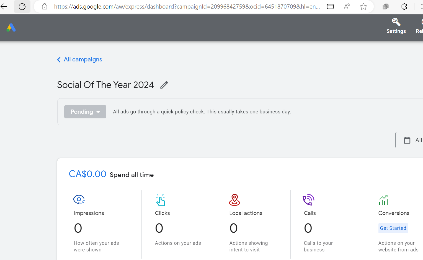Click the CA$0.00 spend amount

coord(87,174)
